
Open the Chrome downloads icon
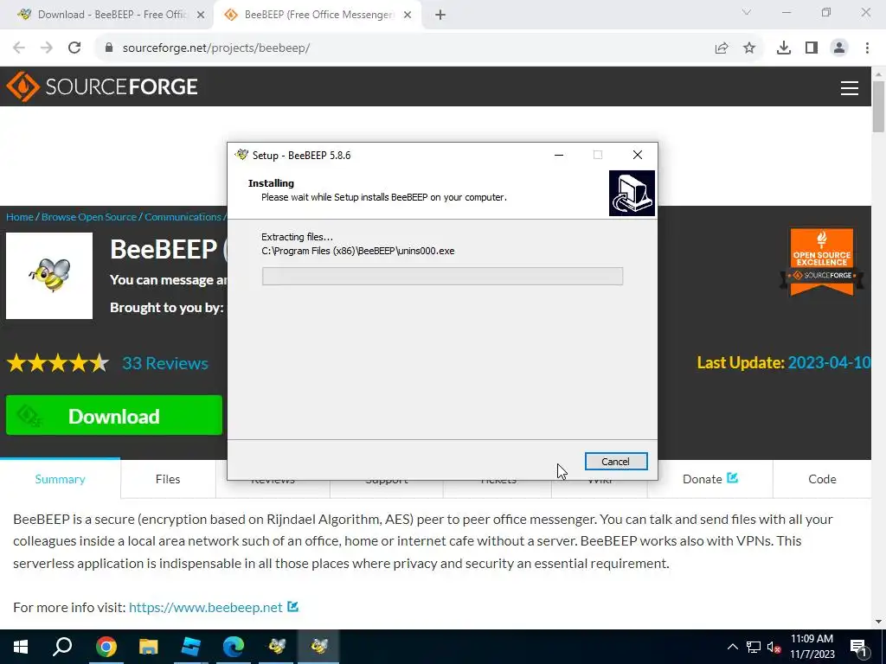click(784, 48)
